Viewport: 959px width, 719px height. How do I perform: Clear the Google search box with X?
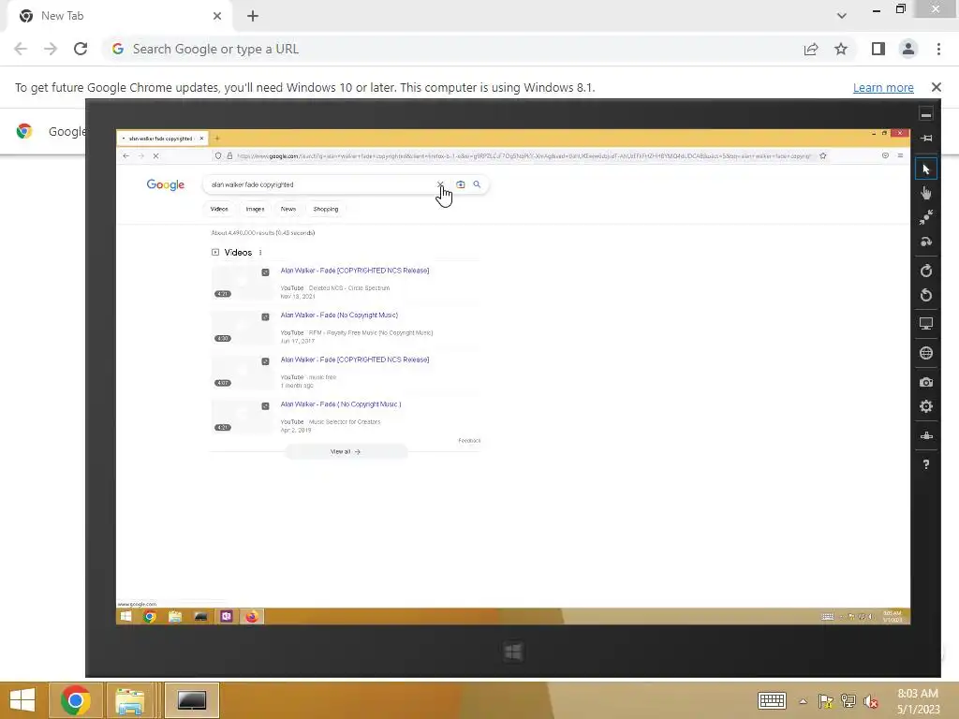pyautogui.click(x=440, y=184)
